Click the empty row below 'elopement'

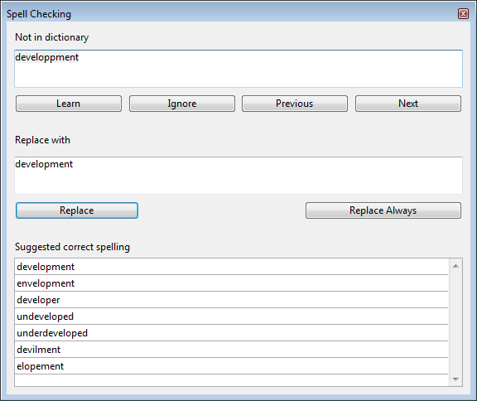pyautogui.click(x=232, y=380)
